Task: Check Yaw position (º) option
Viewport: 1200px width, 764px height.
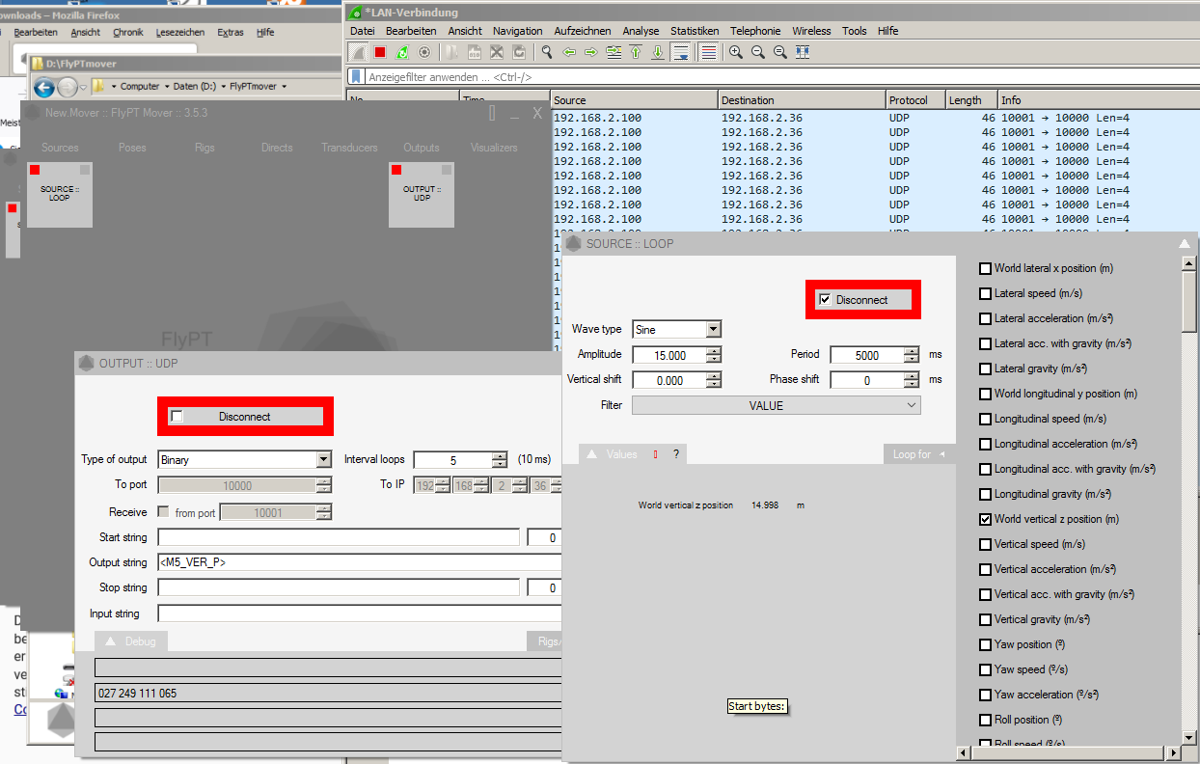Action: pyautogui.click(x=985, y=644)
